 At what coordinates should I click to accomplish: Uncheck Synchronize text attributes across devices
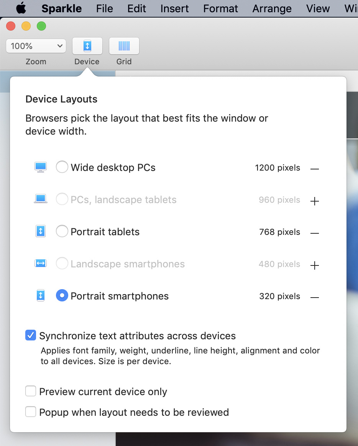(x=31, y=335)
